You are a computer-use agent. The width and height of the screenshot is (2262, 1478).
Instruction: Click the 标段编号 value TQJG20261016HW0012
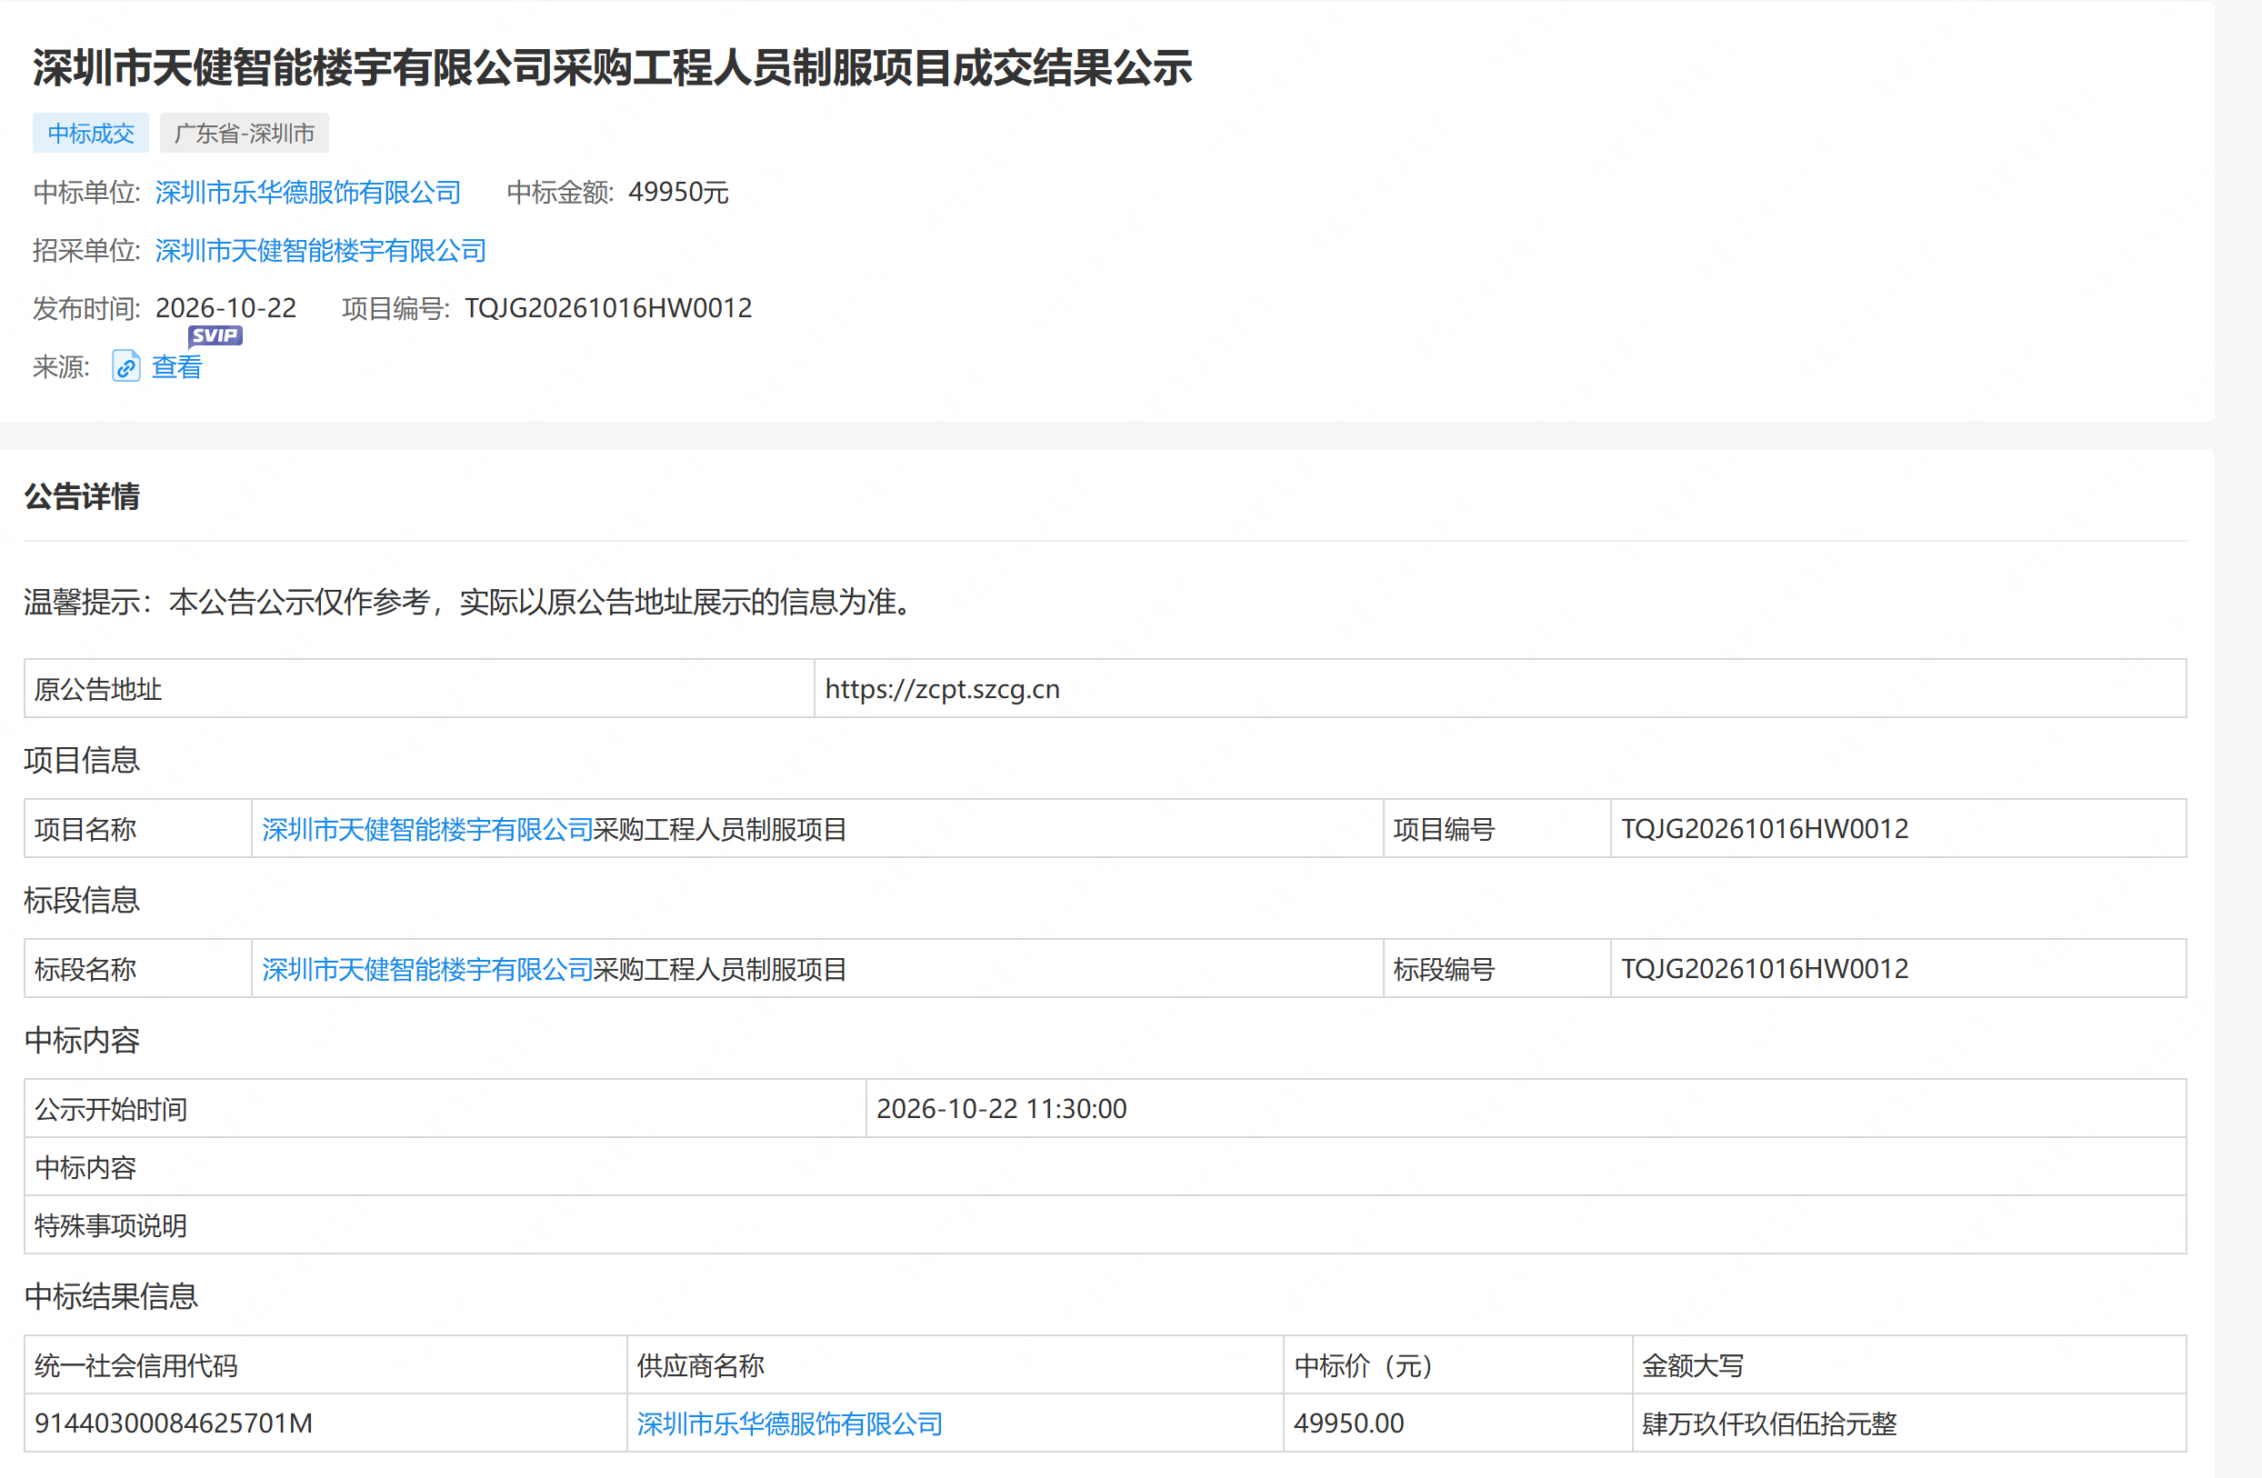coord(1764,969)
